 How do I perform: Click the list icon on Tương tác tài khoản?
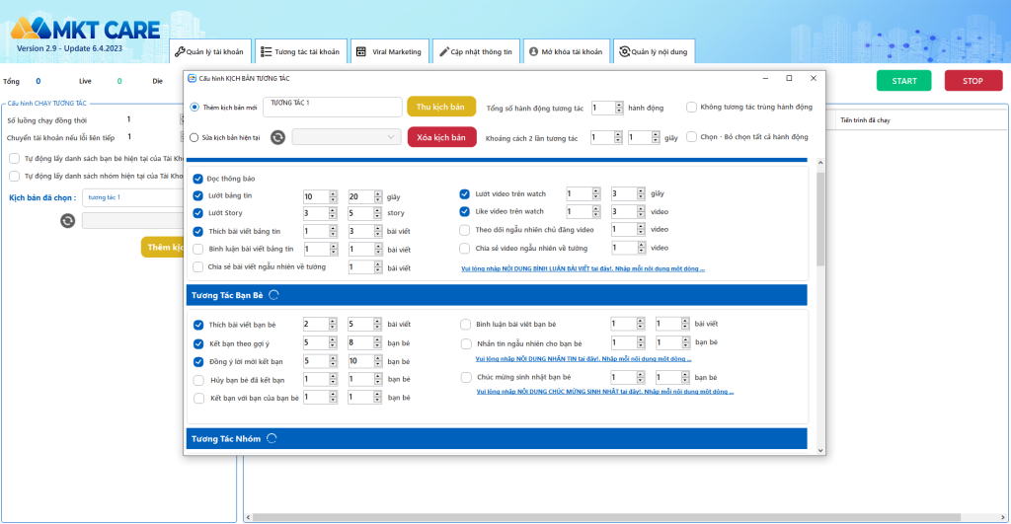click(x=265, y=51)
